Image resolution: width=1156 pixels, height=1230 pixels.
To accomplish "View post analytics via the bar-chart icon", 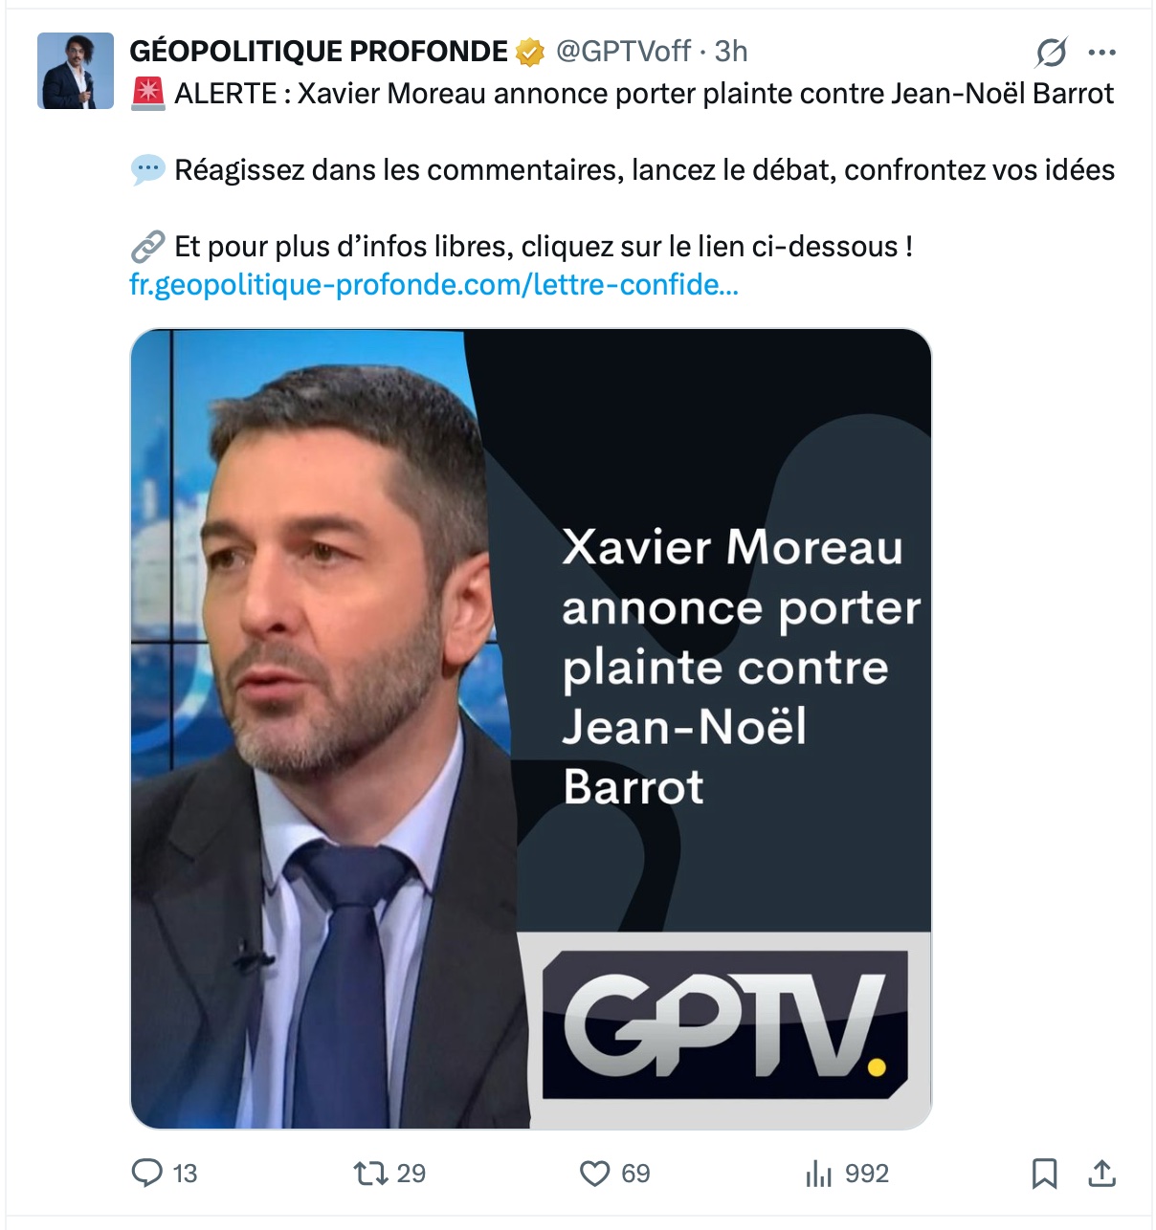I will pyautogui.click(x=818, y=1173).
